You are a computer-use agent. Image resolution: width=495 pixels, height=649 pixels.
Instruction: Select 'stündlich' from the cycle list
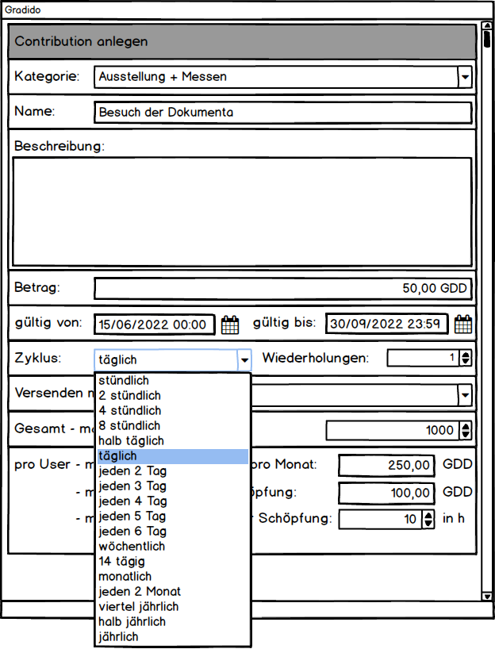124,380
